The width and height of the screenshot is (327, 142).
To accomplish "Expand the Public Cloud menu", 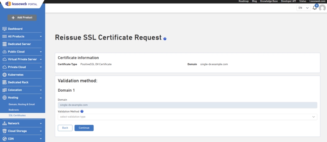I will click(x=41, y=52).
